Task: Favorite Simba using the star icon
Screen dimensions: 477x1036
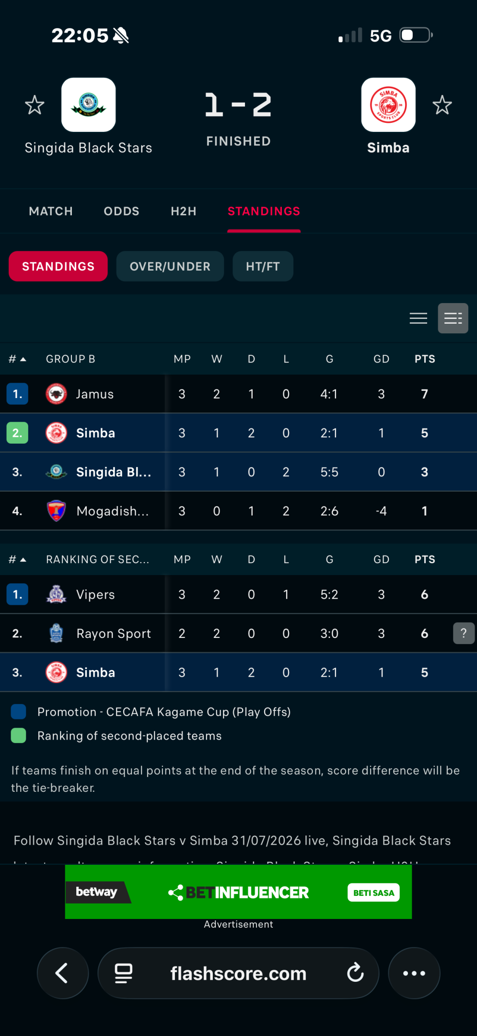Action: (x=442, y=105)
